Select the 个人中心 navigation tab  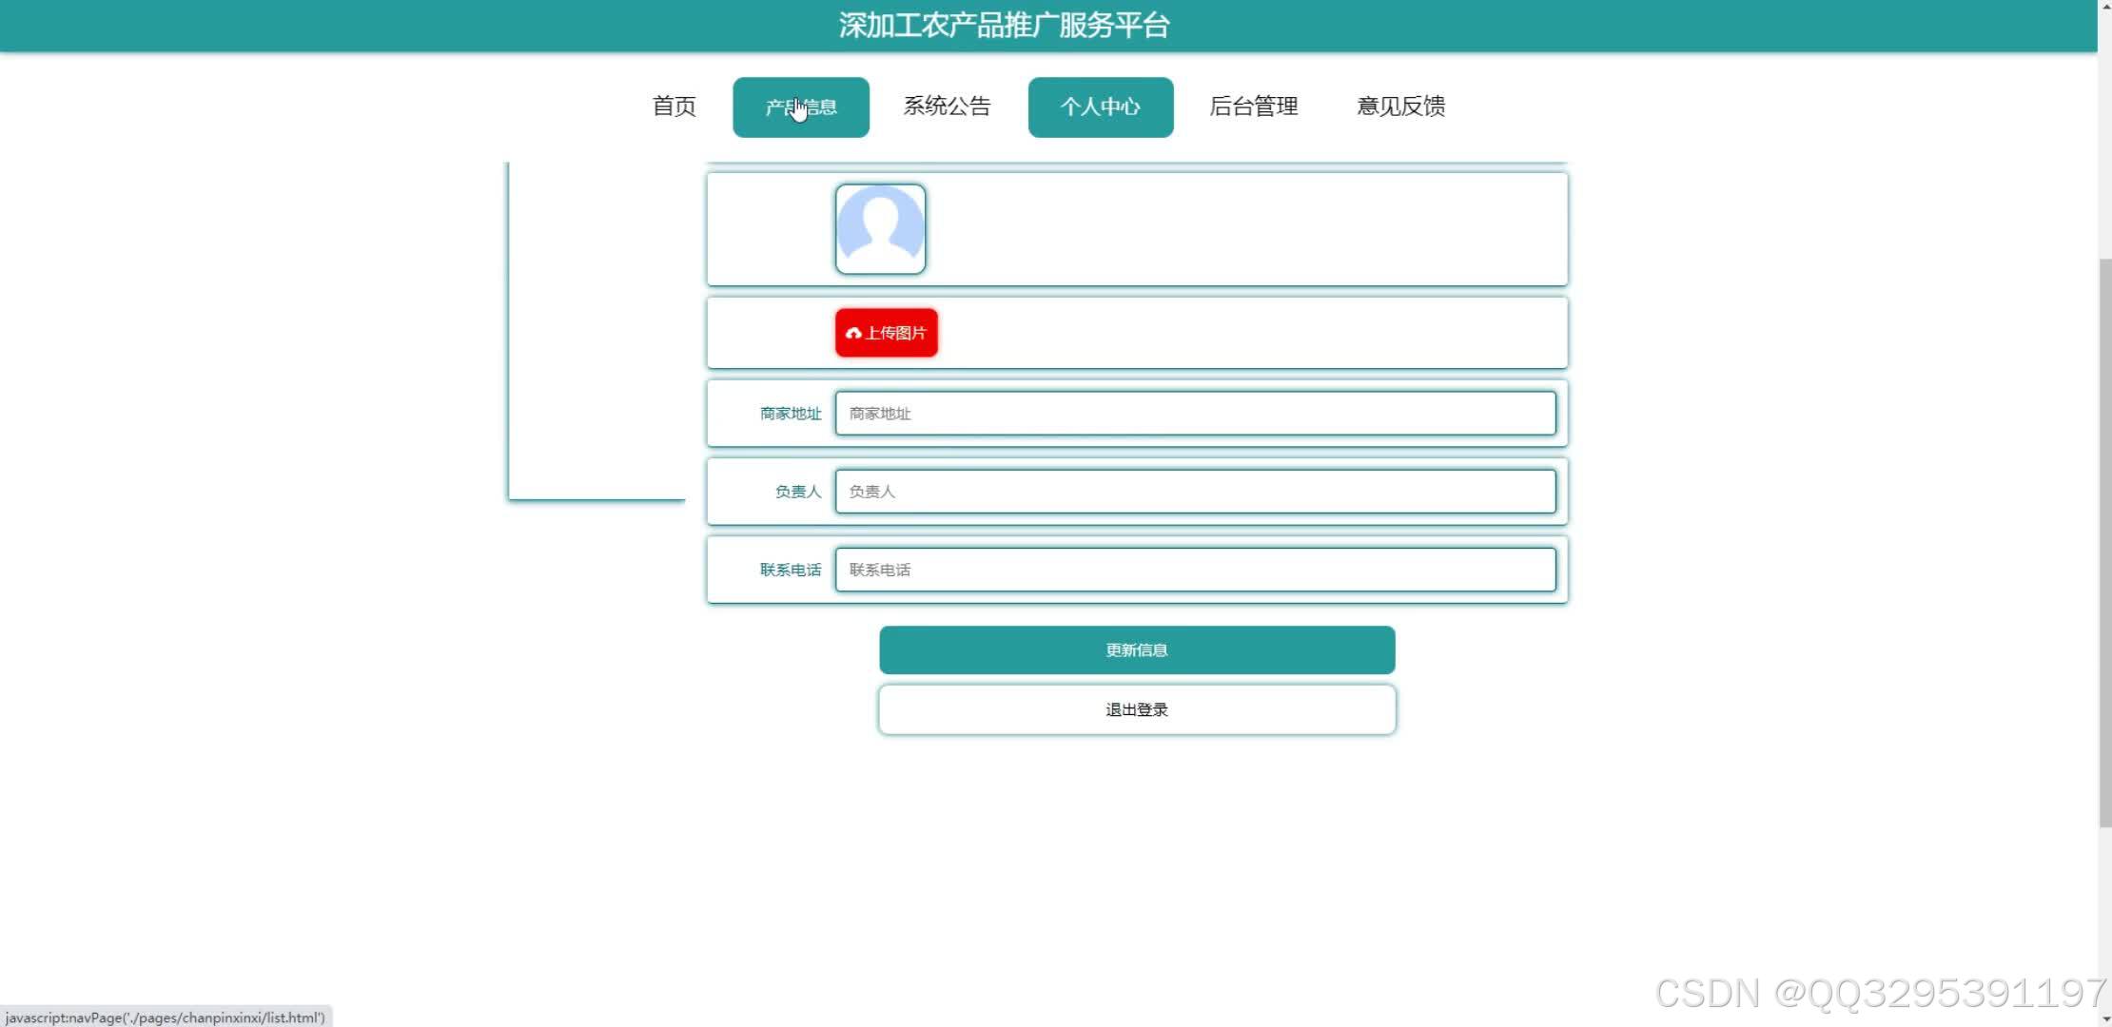[x=1101, y=107]
